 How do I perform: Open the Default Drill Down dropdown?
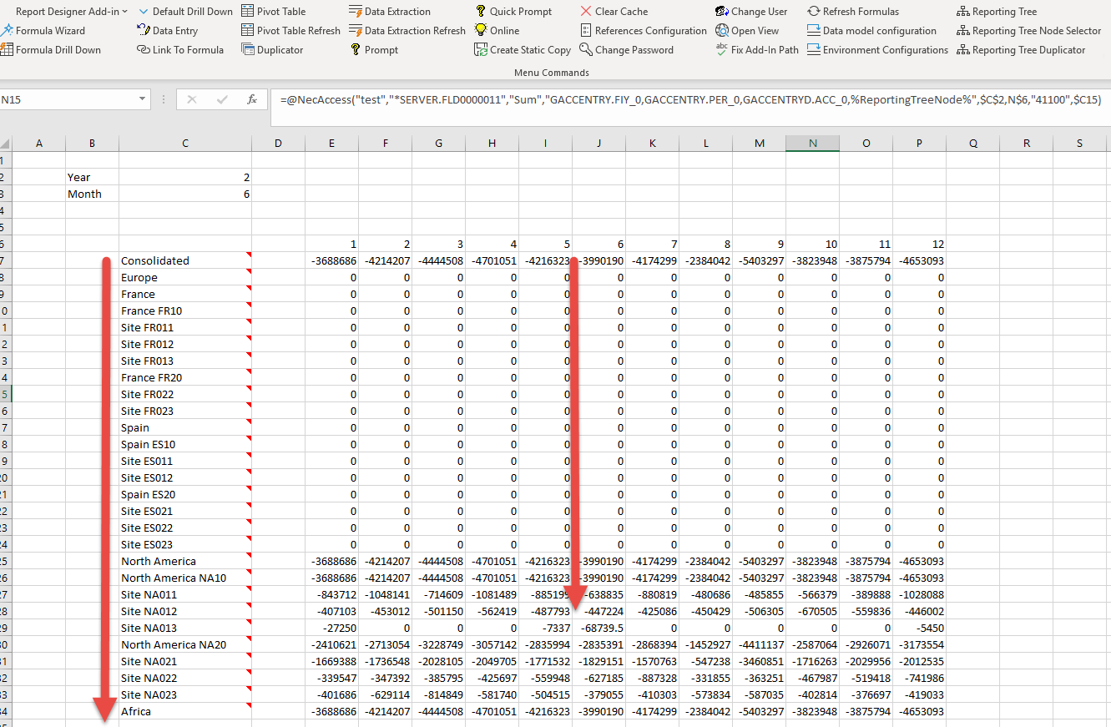[185, 12]
